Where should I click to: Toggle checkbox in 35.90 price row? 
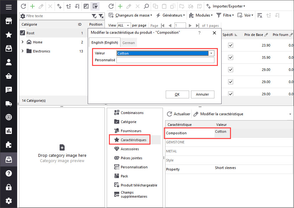[x=231, y=57]
